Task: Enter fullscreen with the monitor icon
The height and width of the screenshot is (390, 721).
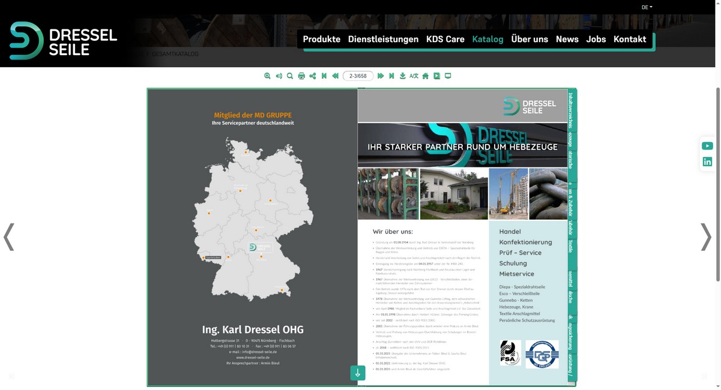Action: [x=448, y=76]
